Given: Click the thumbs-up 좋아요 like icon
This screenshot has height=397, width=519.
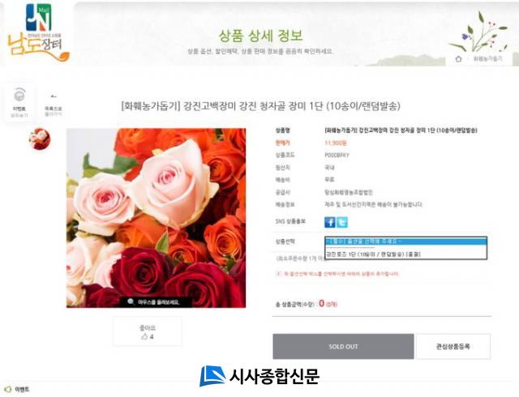Looking at the screenshot, I should [x=144, y=337].
